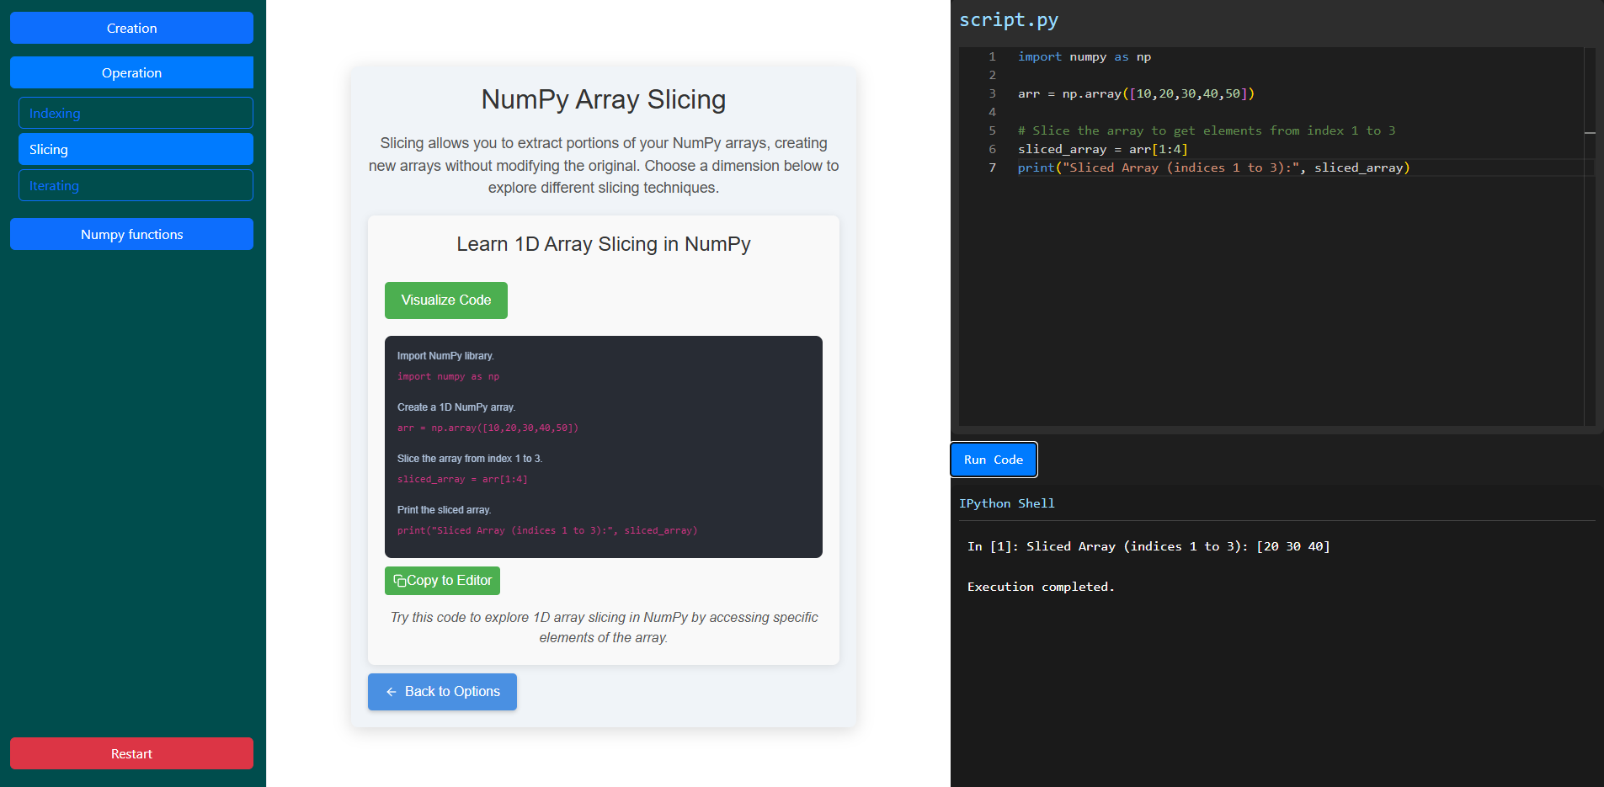Image resolution: width=1604 pixels, height=787 pixels.
Task: Click the sliced_array assignment line in editor
Action: pyautogui.click(x=1102, y=149)
